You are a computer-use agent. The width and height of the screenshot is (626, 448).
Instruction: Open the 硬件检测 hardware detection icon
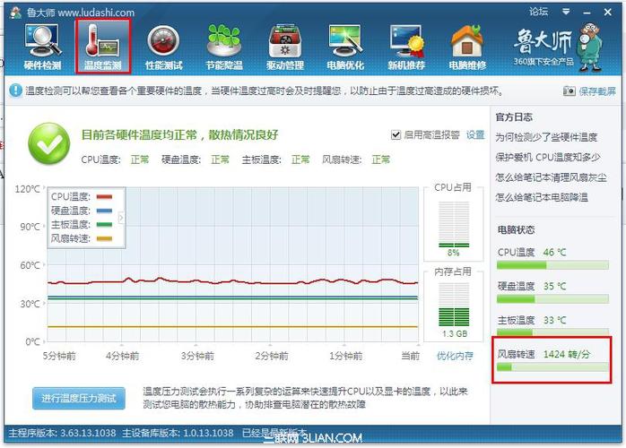point(42,47)
